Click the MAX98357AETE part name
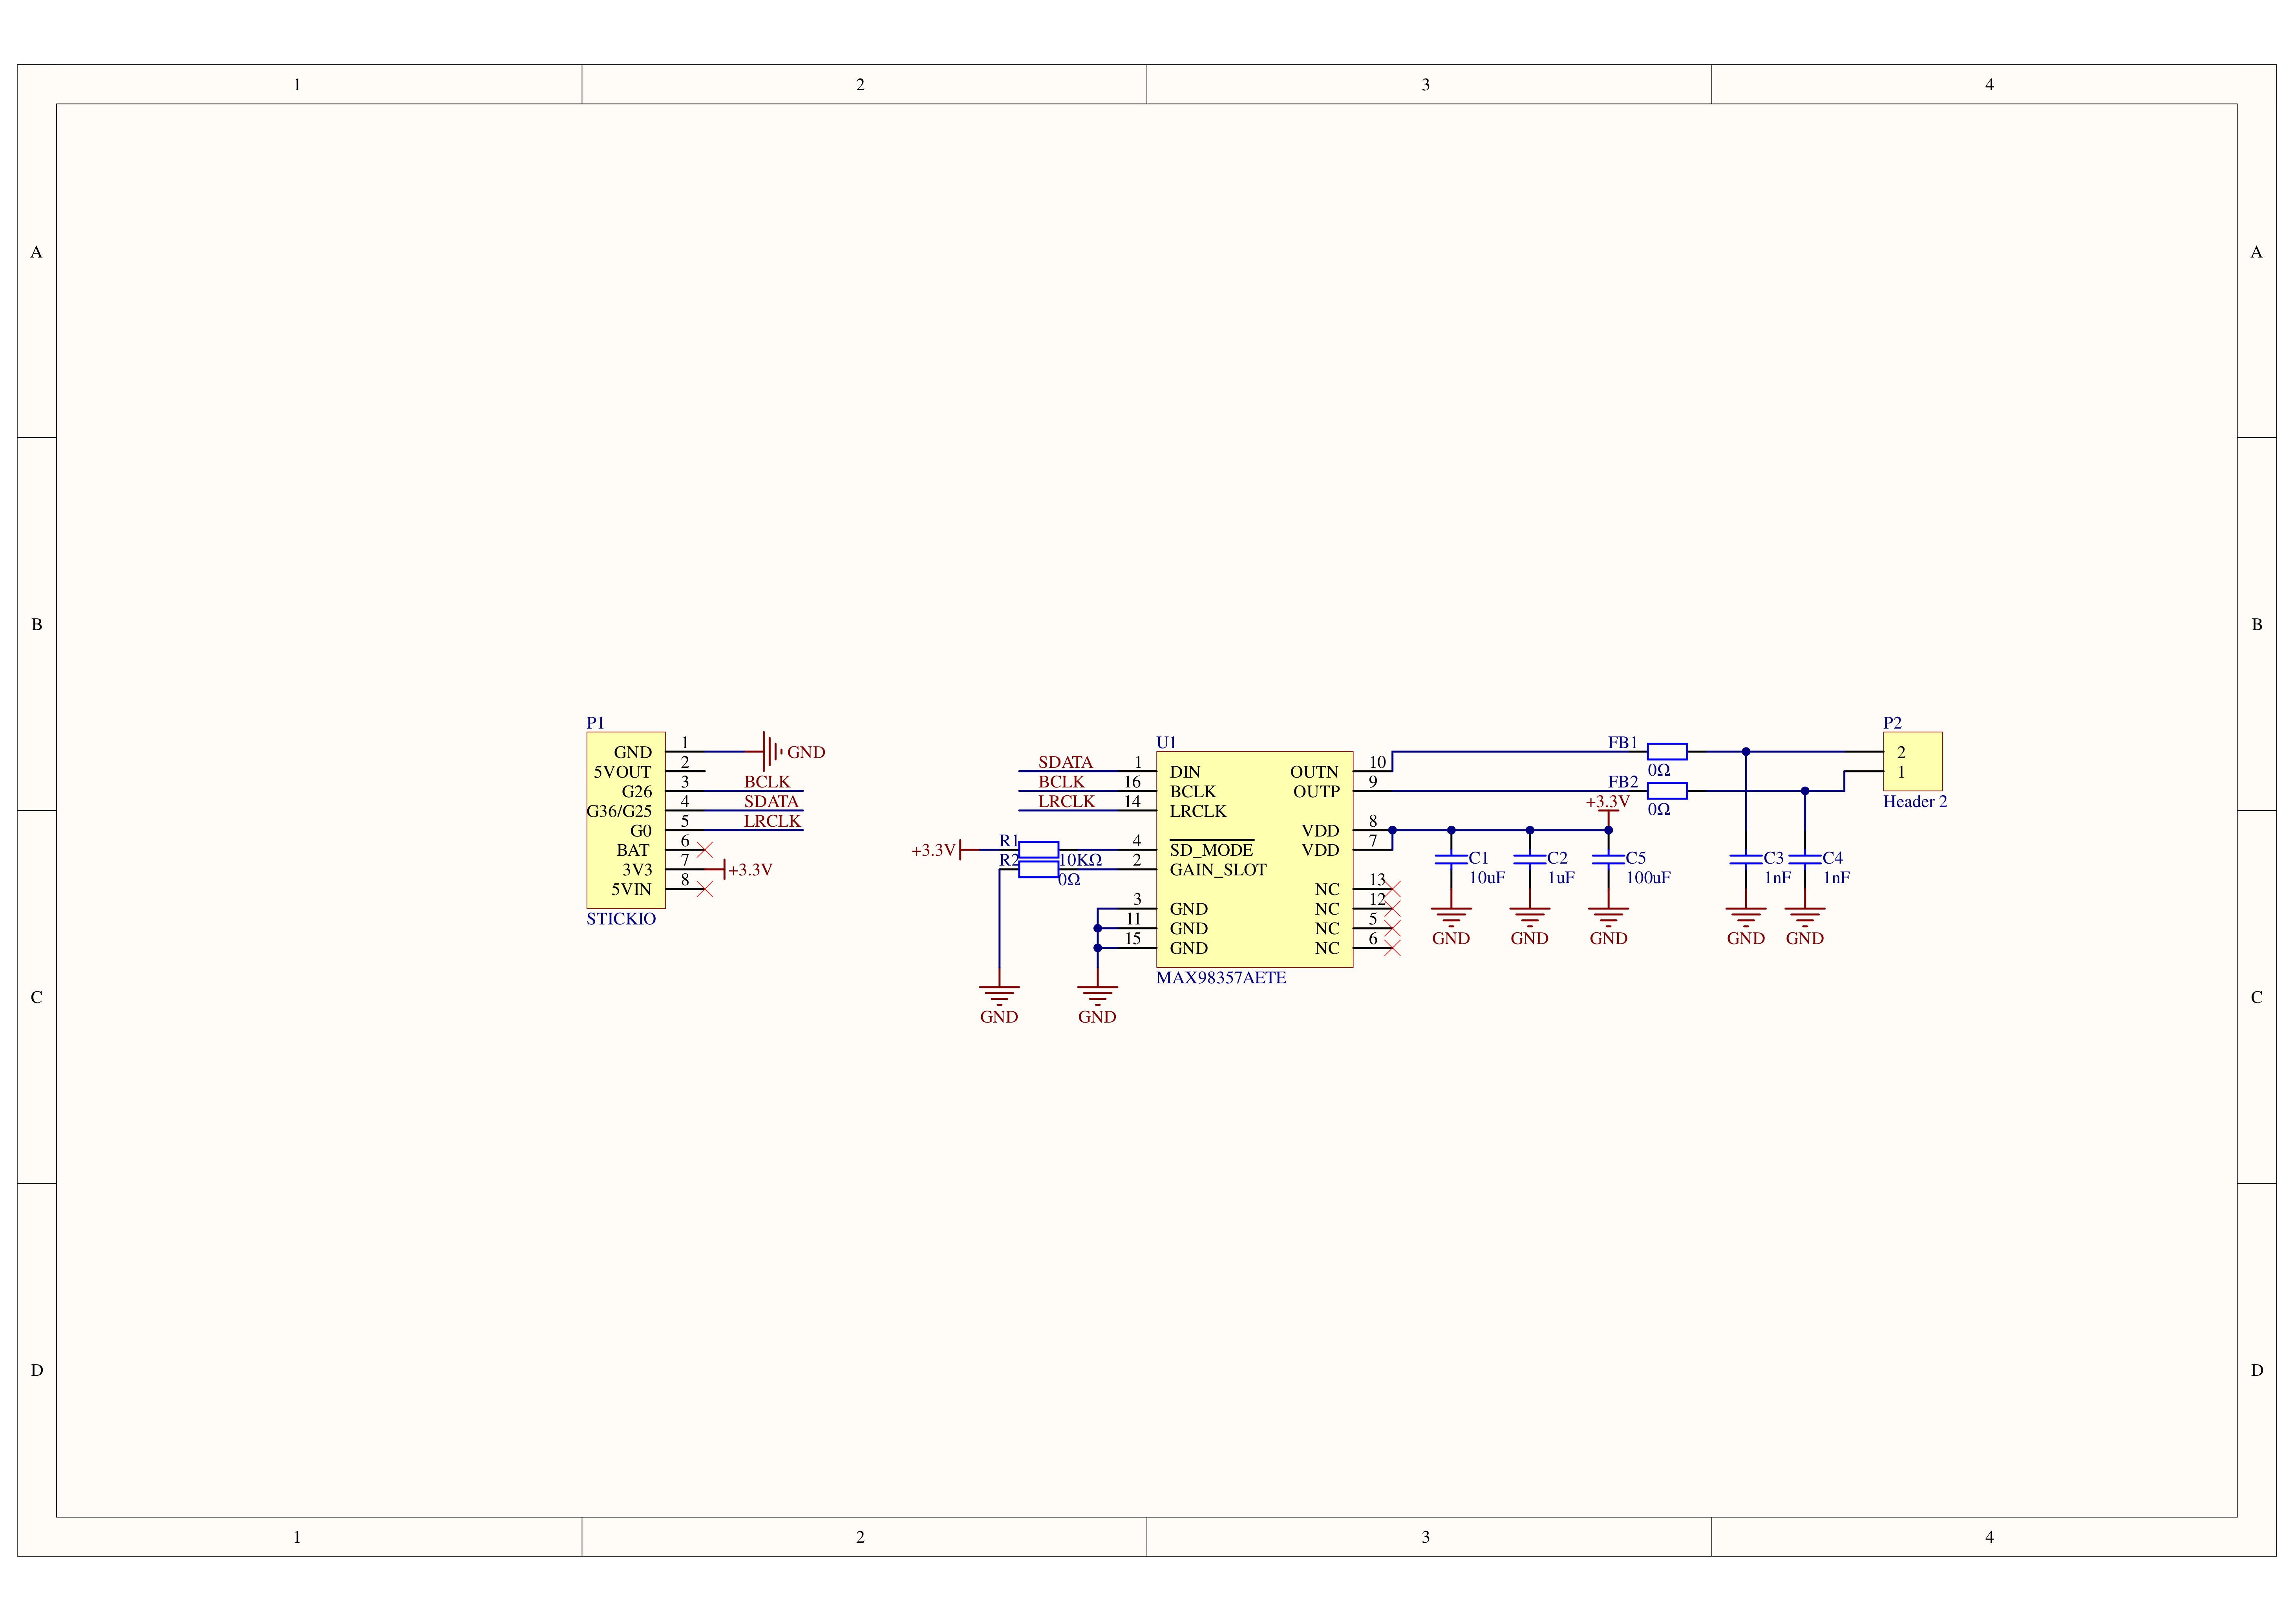This screenshot has width=2296, height=1622. [1221, 978]
